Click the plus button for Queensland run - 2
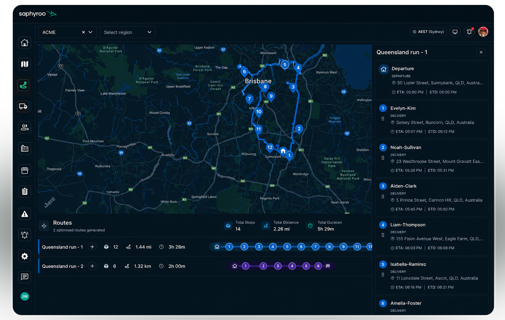The width and height of the screenshot is (505, 320). [x=92, y=266]
